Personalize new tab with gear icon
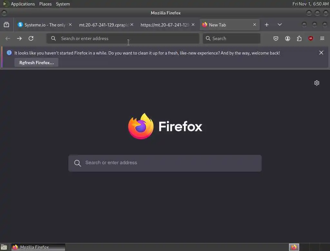This screenshot has width=330, height=251. pos(316,83)
